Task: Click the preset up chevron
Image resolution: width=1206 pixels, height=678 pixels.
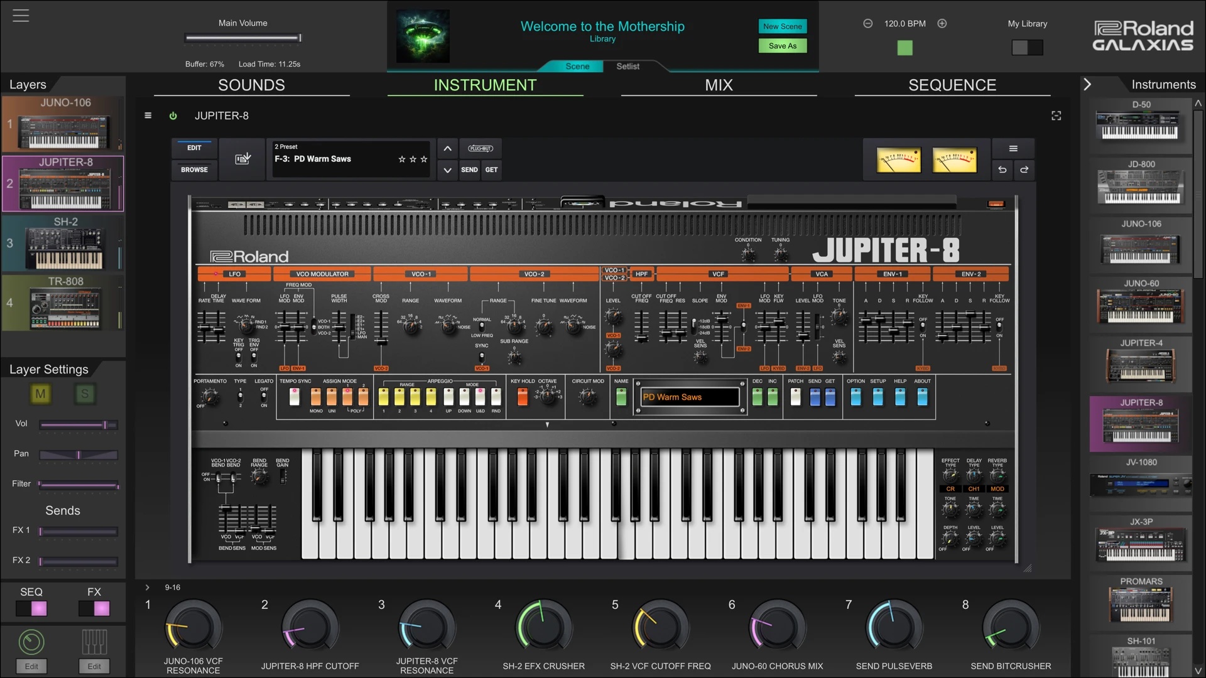Action: tap(447, 149)
